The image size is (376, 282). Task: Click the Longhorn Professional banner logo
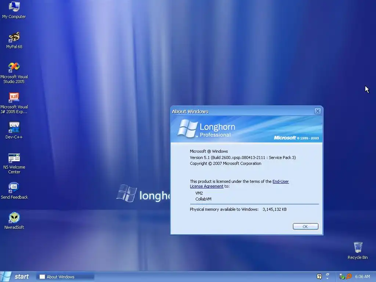point(206,129)
